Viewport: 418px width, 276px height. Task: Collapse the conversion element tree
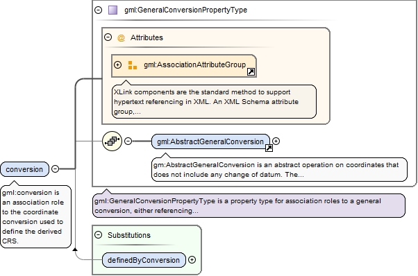tap(55, 169)
